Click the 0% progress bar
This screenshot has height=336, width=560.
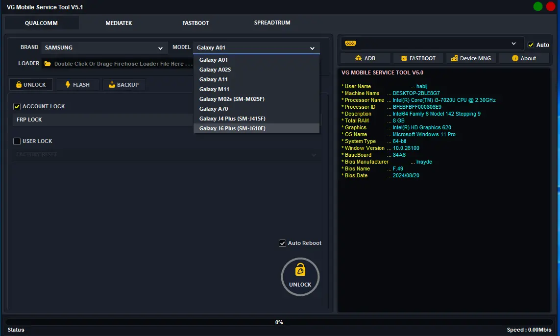[x=279, y=322]
